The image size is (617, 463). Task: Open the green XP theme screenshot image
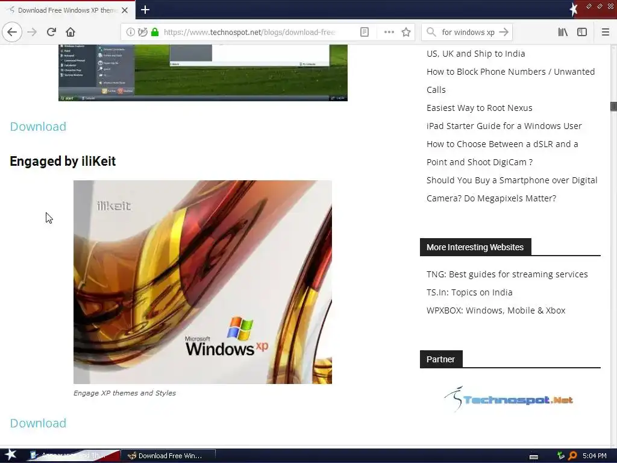(202, 73)
